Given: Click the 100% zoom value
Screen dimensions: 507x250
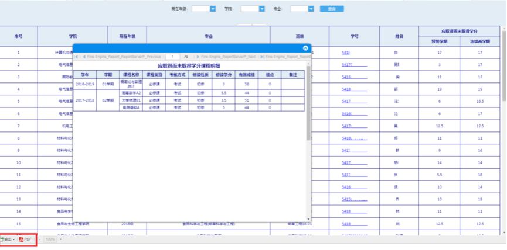Looking at the screenshot, I should [x=50, y=239].
